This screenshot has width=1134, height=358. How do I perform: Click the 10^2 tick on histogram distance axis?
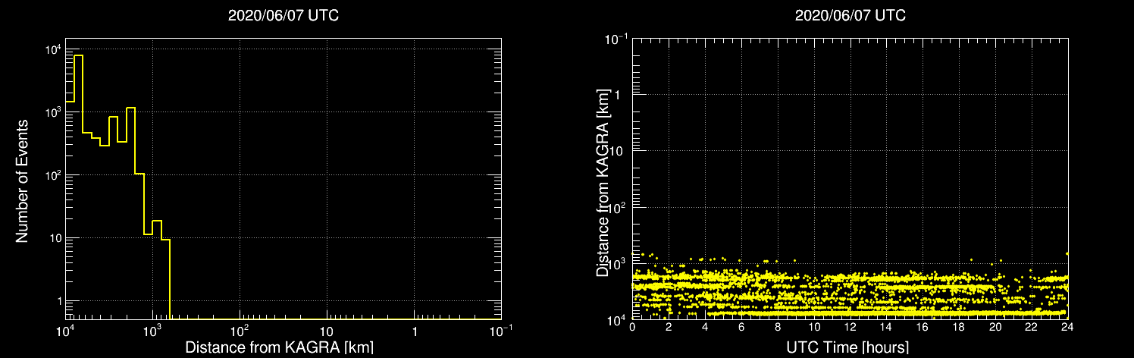(240, 331)
